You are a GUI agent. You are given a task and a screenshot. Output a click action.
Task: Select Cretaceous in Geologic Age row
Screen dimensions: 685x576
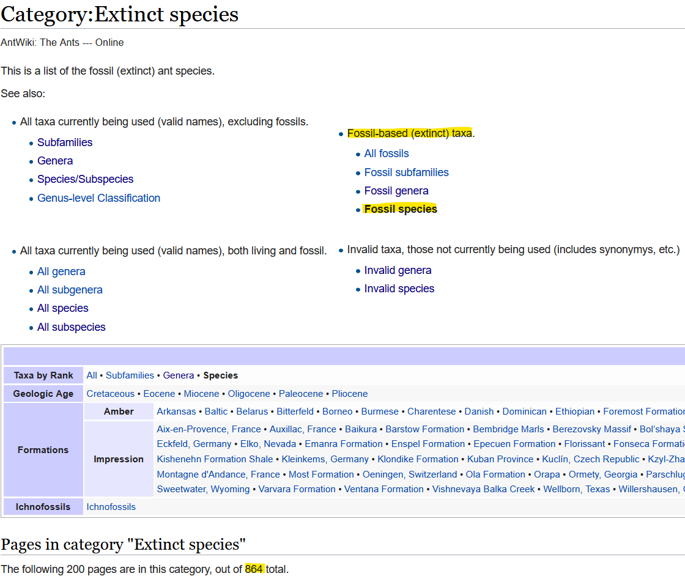110,394
